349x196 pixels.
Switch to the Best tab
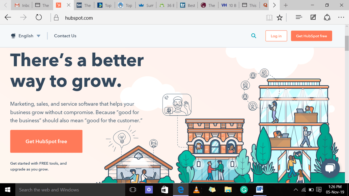188,5
